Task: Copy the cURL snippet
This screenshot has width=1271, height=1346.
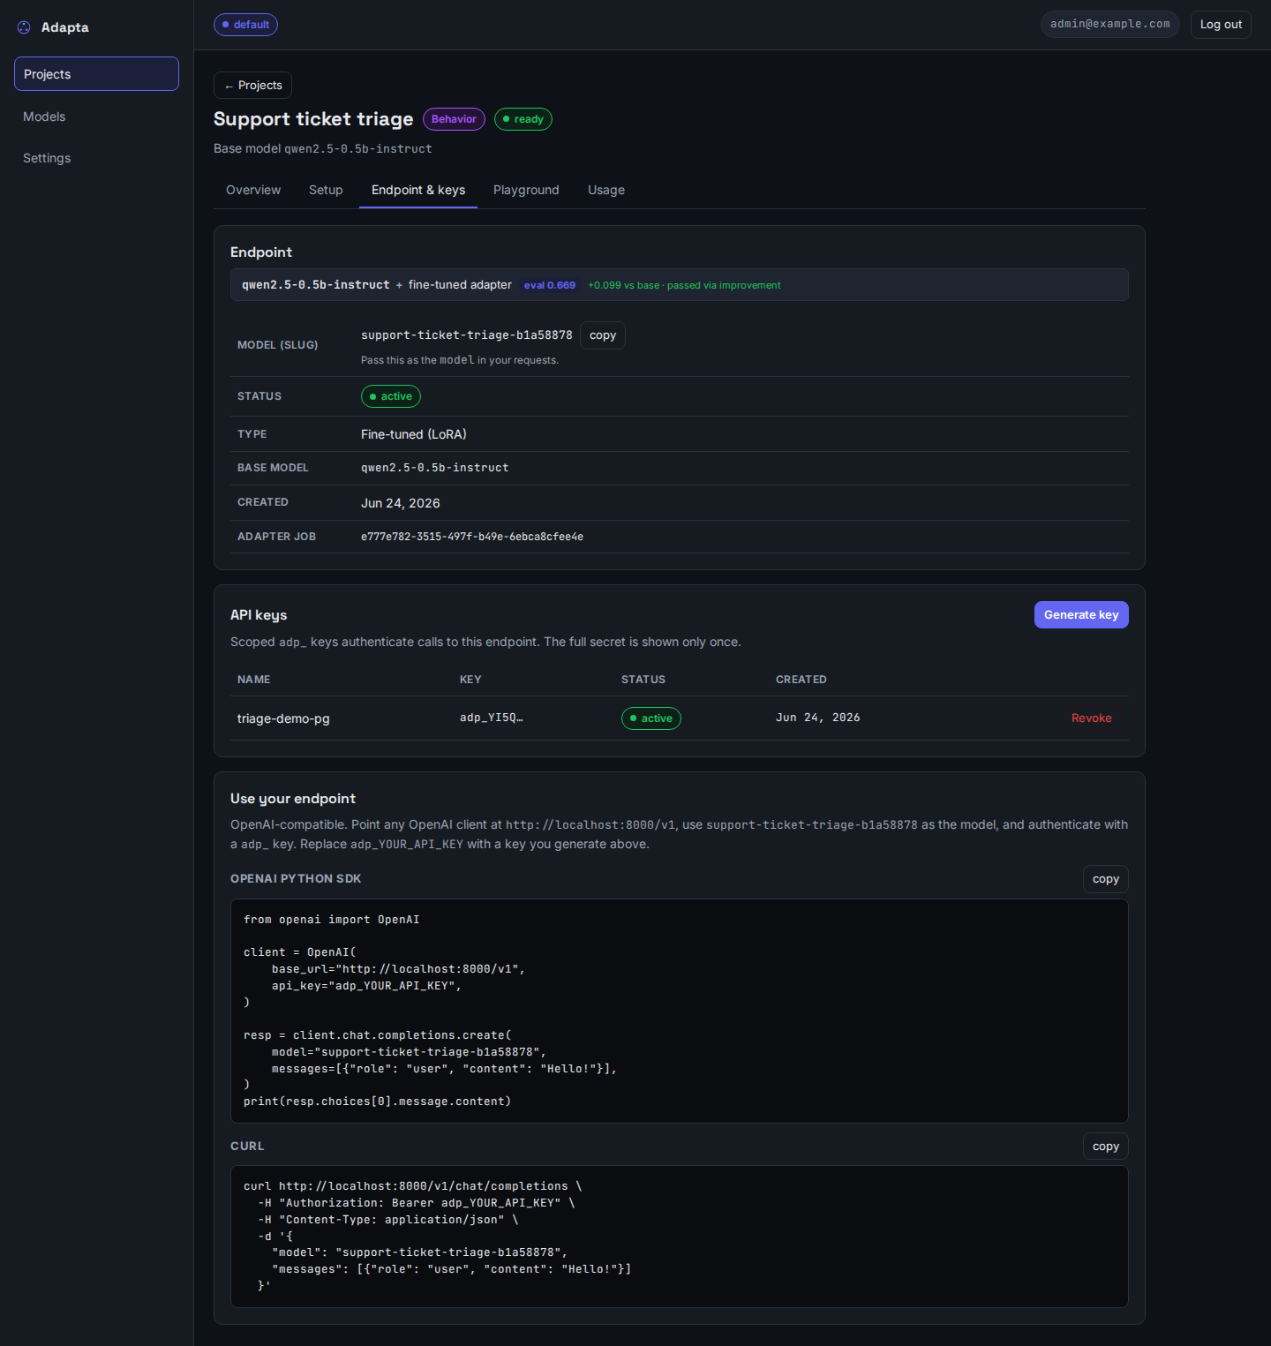Action: pyautogui.click(x=1106, y=1147)
